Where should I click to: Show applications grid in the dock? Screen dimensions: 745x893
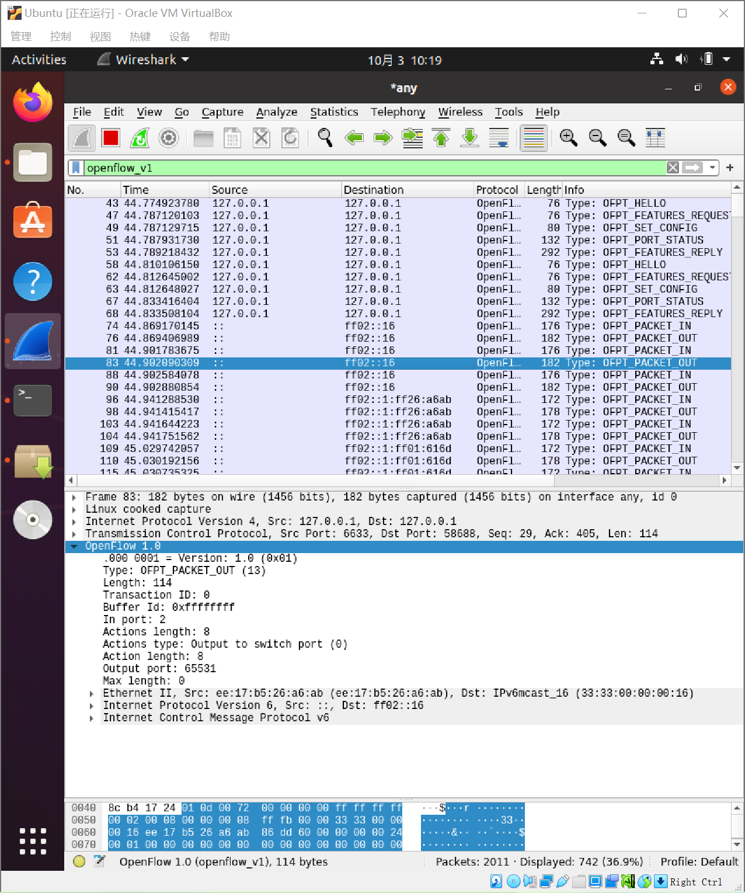[33, 842]
